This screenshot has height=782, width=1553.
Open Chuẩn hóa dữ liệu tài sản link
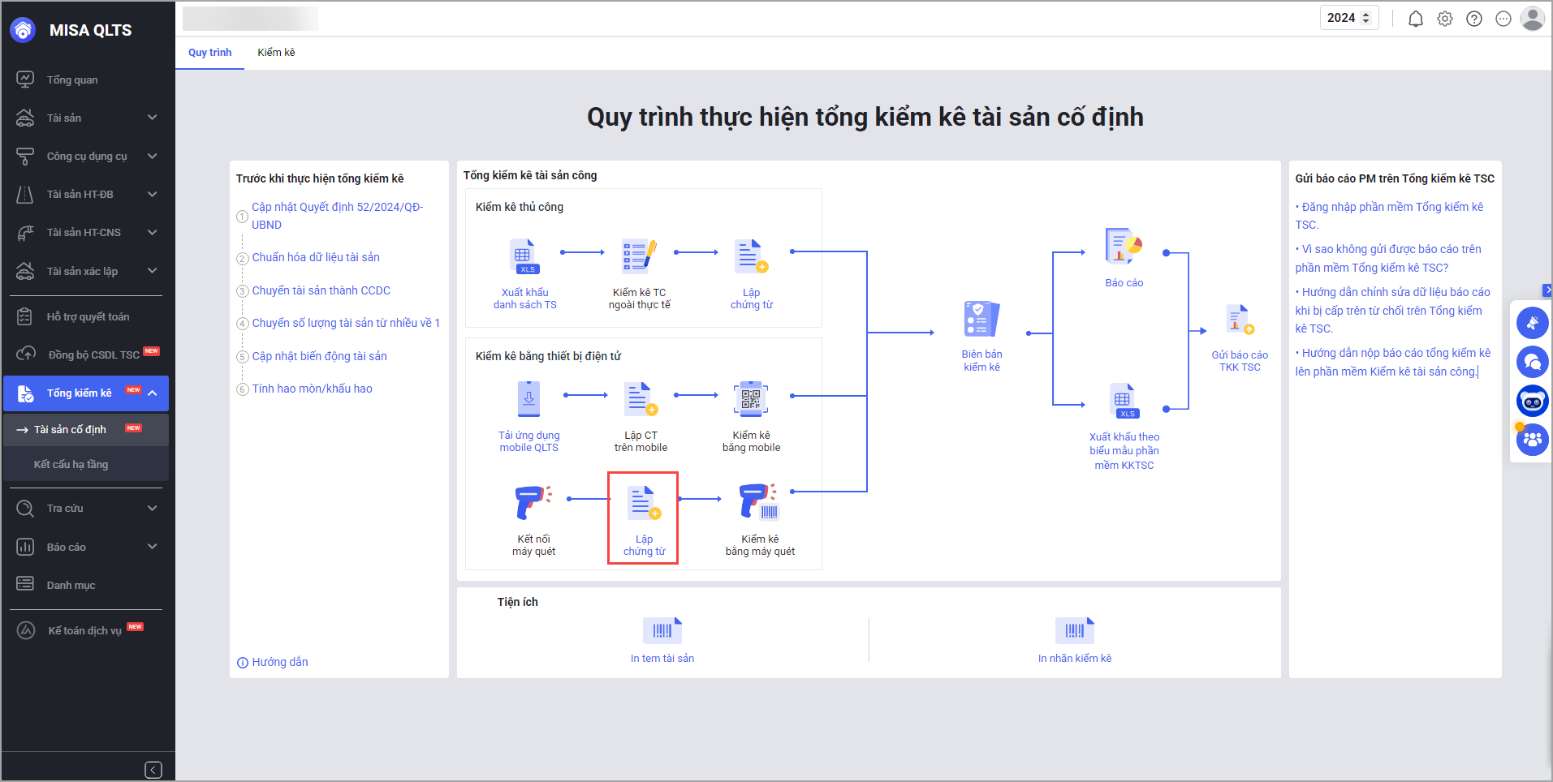click(316, 257)
